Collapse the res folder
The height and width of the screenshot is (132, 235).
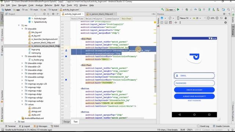pyautogui.click(x=19, y=25)
